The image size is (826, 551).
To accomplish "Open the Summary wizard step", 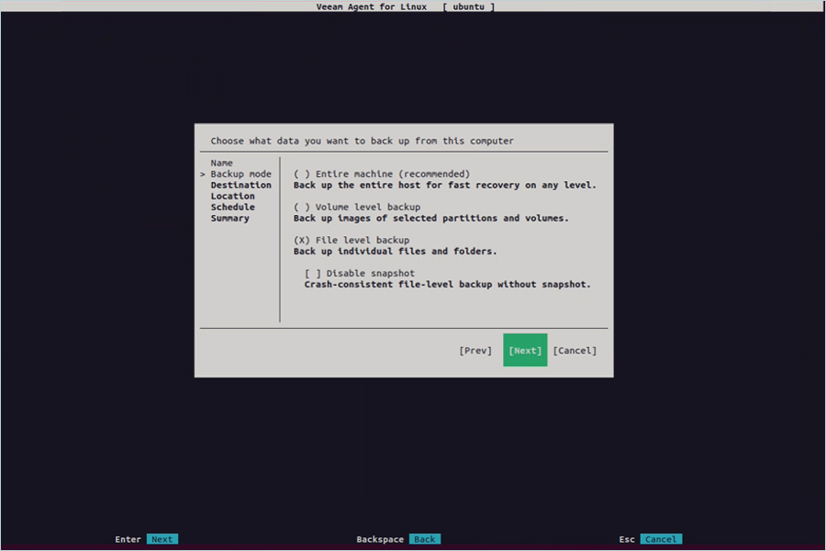I will 229,219.
